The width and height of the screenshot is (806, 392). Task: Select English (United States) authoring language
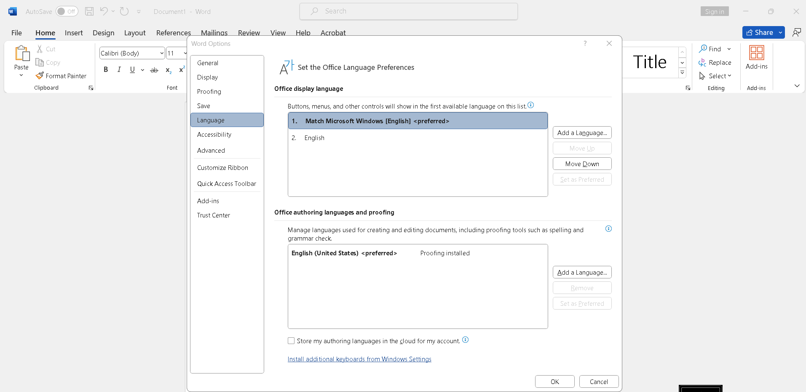tap(418, 253)
